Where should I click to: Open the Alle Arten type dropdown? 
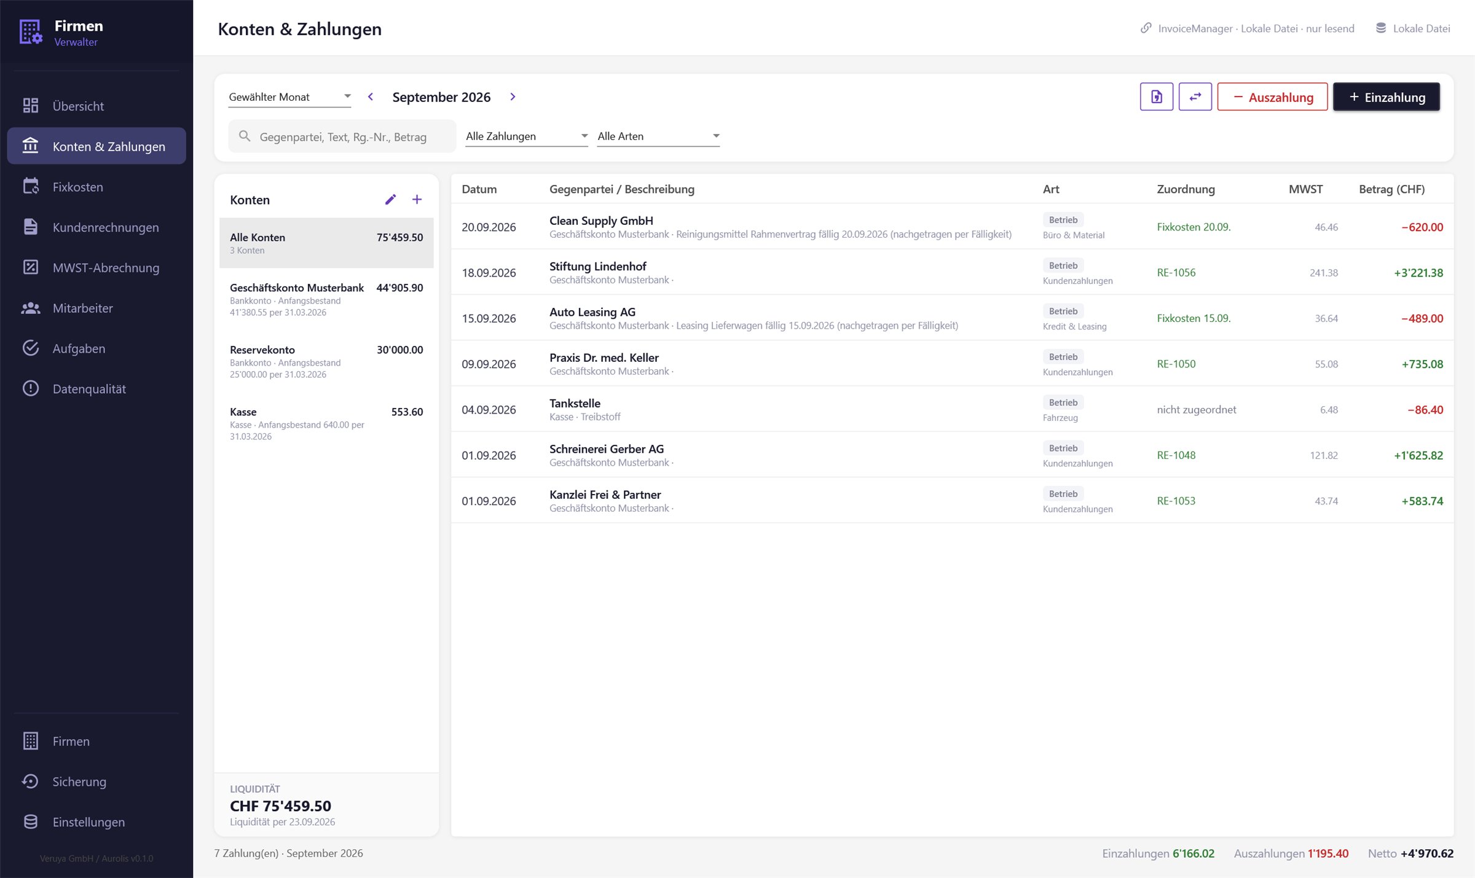[658, 136]
